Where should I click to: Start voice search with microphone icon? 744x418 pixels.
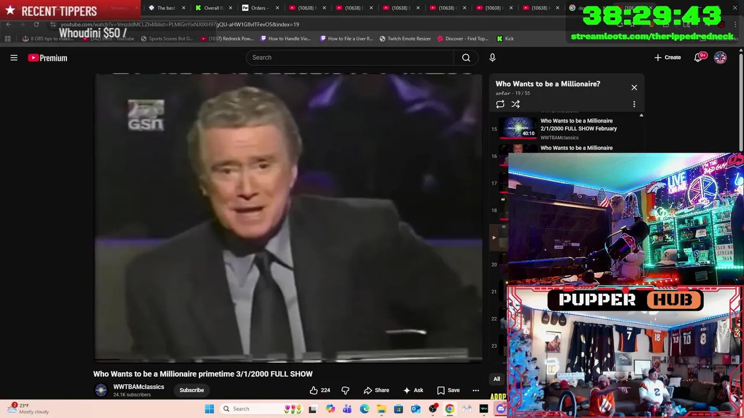pyautogui.click(x=492, y=57)
